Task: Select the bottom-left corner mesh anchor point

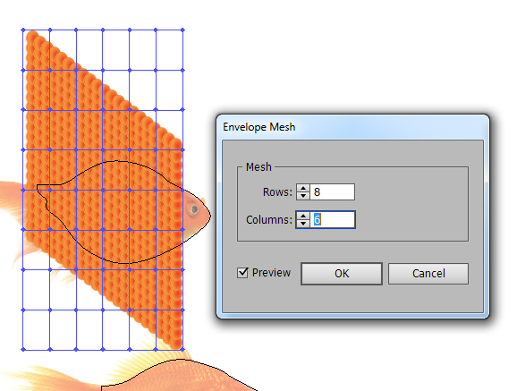Action: tap(23, 350)
